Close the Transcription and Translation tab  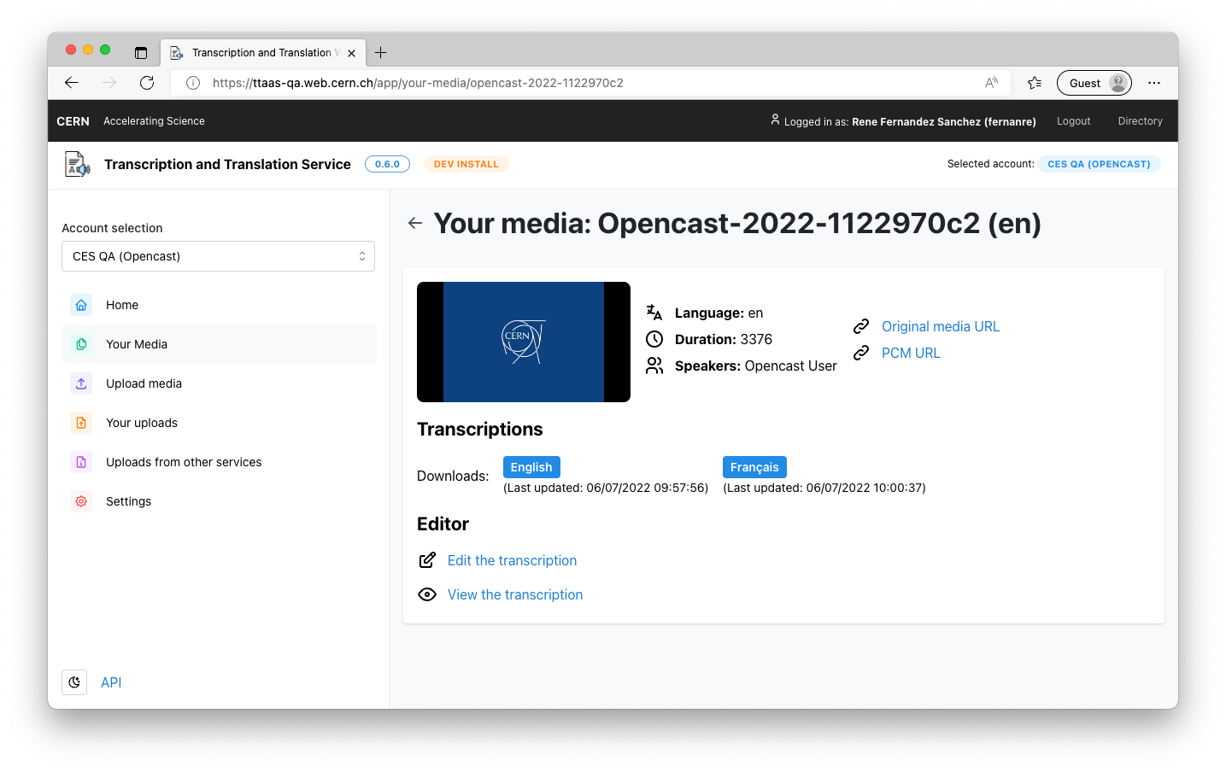pos(351,53)
